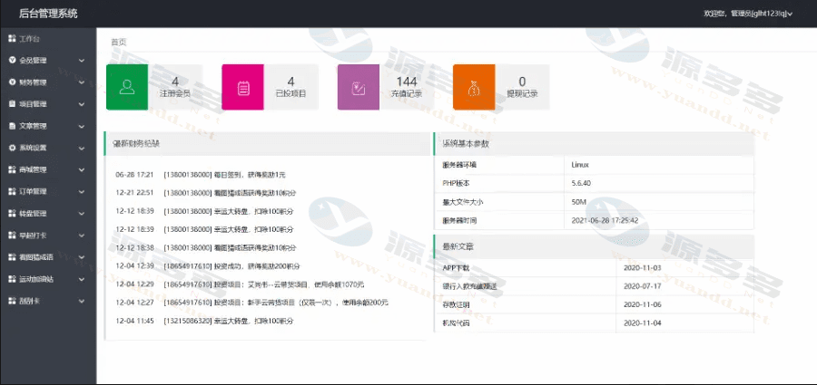This screenshot has width=817, height=385.
Task: Open the 充值记录 144 card text
Action: tap(407, 87)
